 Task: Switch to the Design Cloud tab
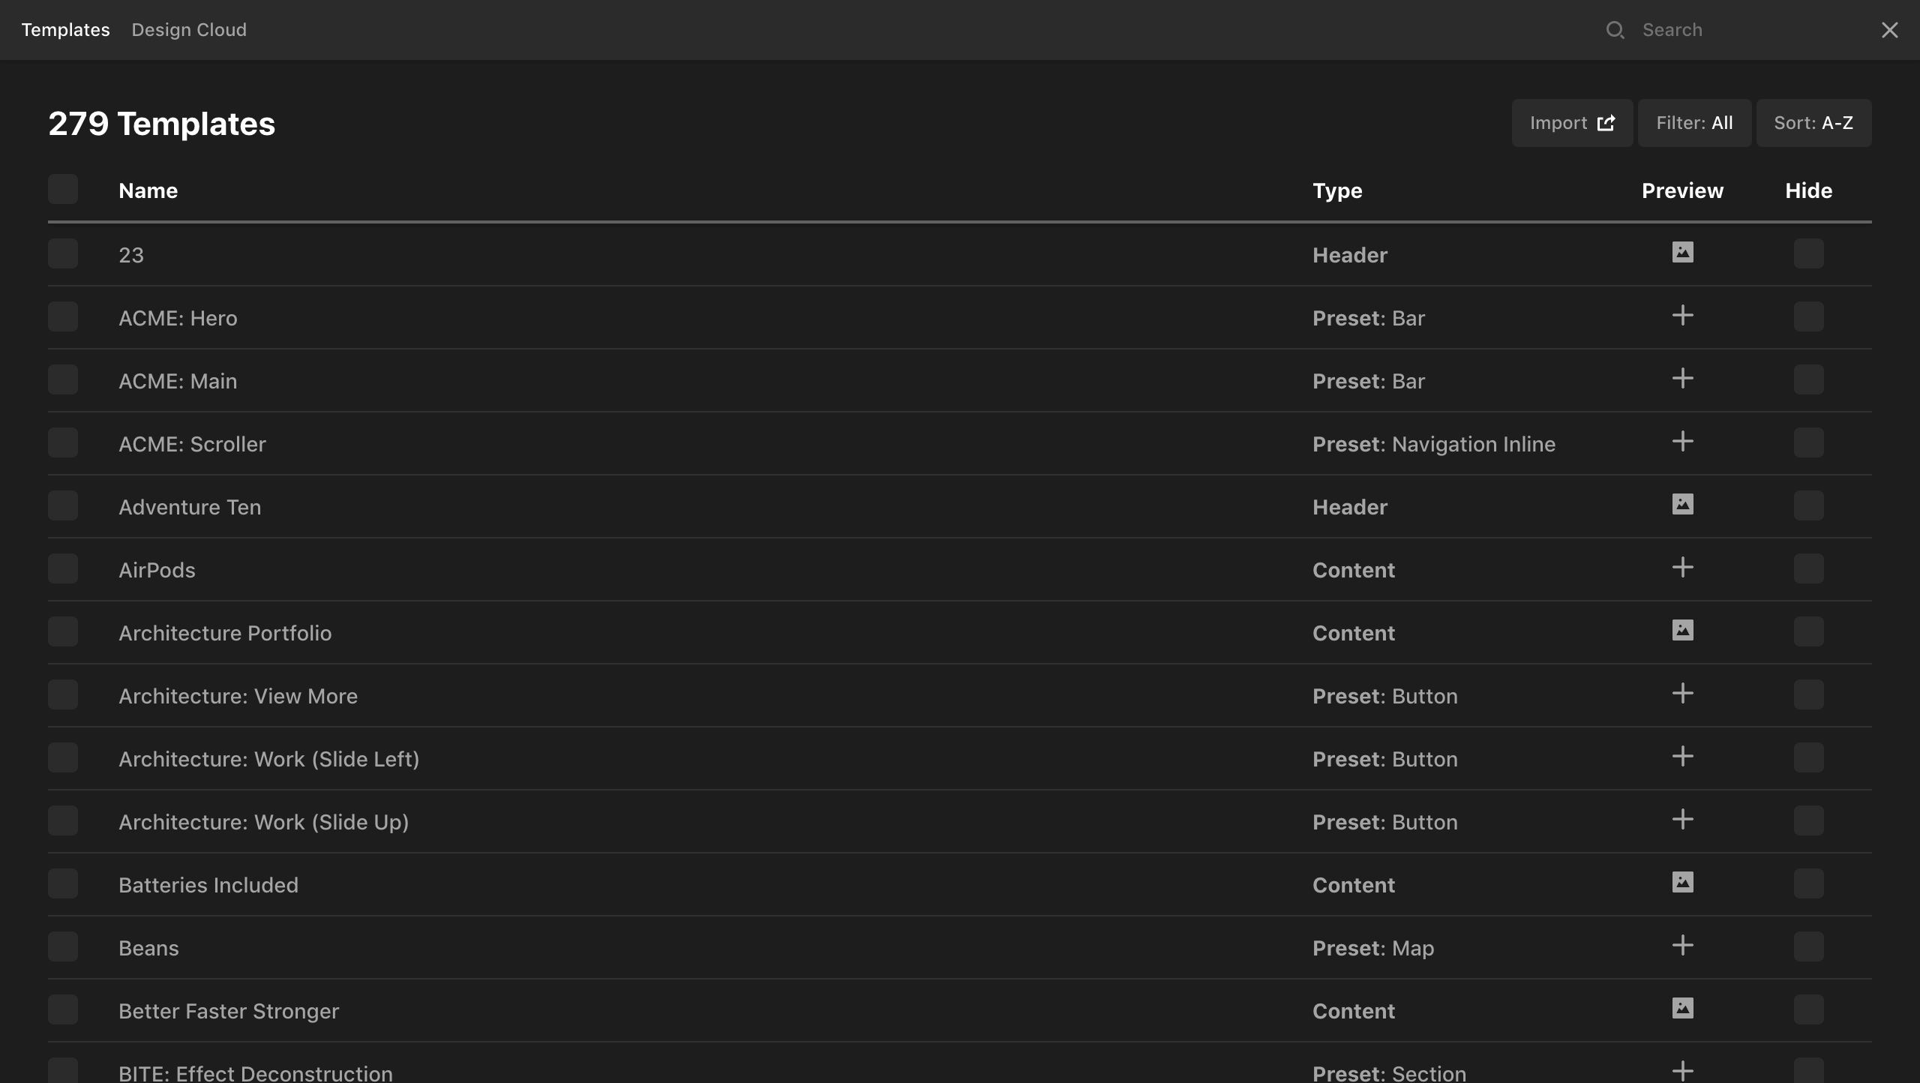tap(189, 30)
